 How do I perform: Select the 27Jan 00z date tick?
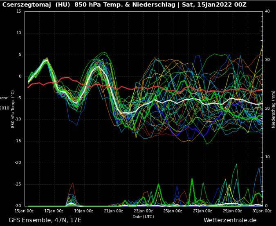point(202,211)
